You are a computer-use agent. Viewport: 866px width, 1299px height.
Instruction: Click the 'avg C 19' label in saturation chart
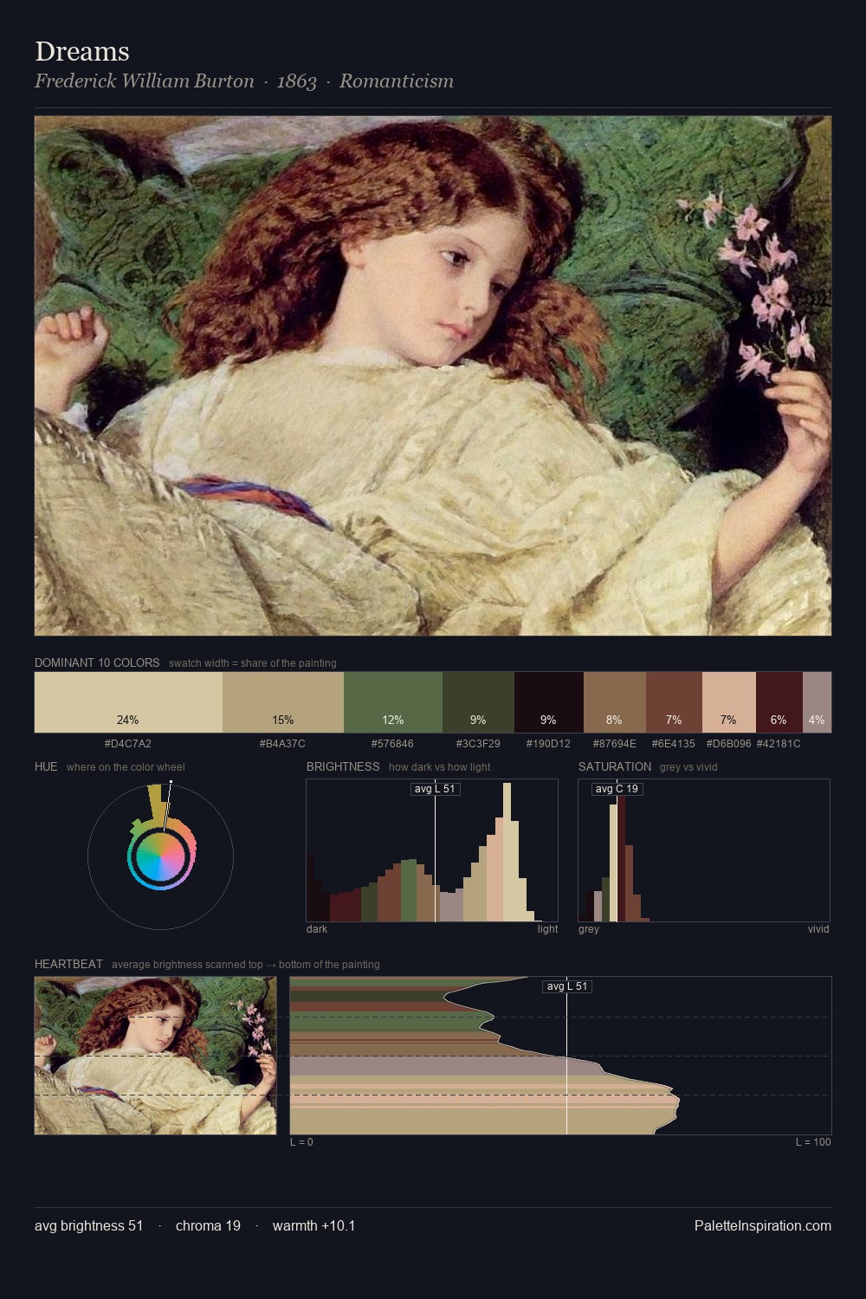[617, 789]
